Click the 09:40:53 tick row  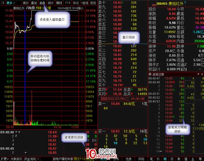click(x=176, y=102)
